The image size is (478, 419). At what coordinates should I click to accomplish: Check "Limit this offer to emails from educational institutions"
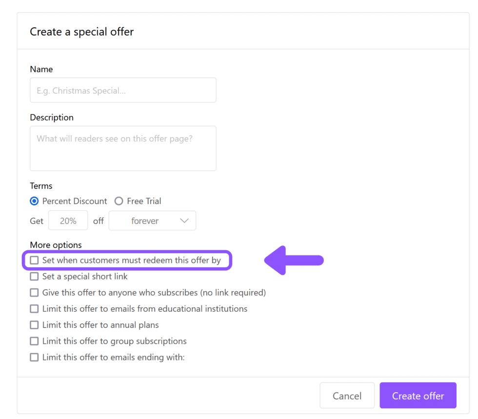34,308
